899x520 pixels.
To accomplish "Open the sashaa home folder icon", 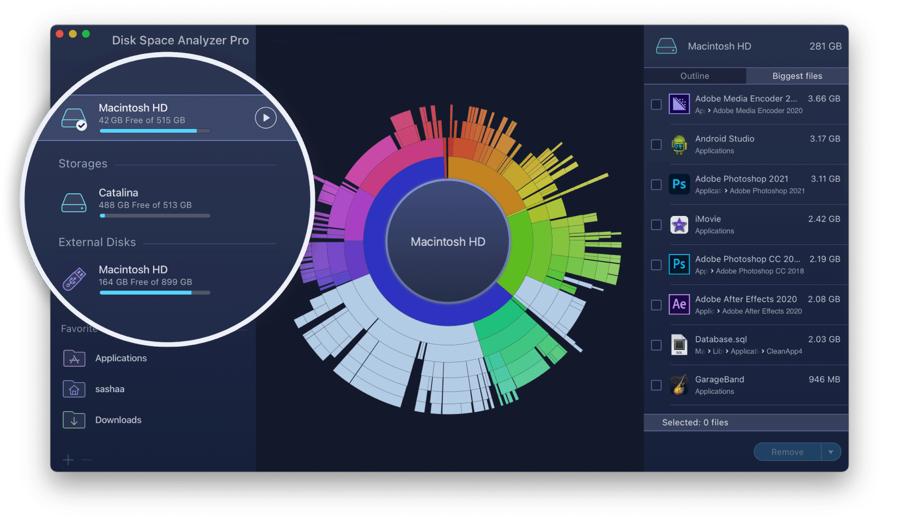I will (x=74, y=389).
